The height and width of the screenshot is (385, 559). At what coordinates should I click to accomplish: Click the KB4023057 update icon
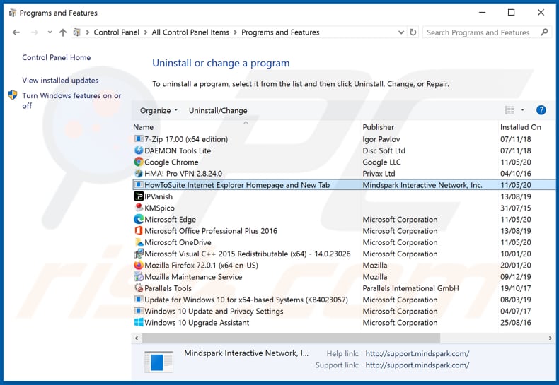click(139, 300)
